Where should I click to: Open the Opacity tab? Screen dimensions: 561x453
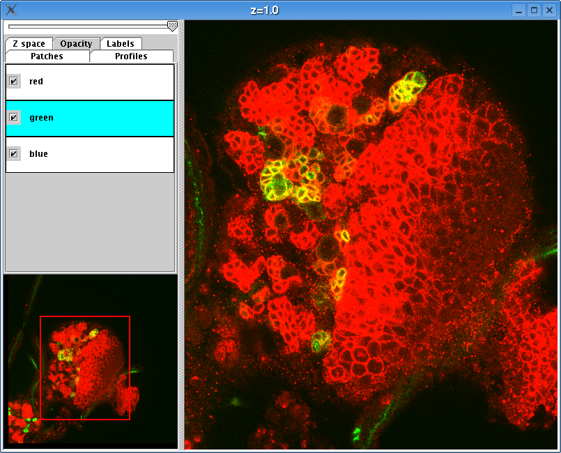pyautogui.click(x=76, y=44)
